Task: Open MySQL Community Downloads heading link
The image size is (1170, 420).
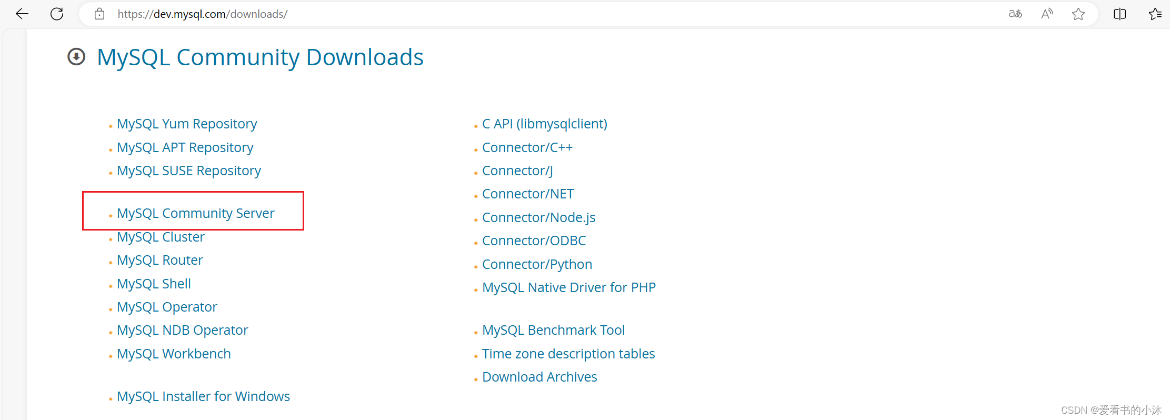Action: 260,57
